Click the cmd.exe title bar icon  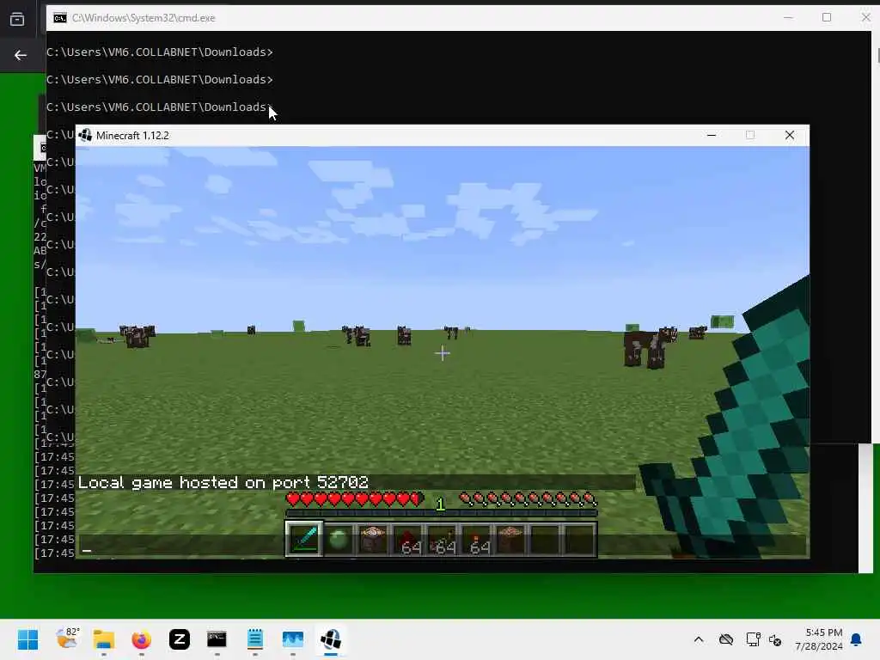[59, 18]
